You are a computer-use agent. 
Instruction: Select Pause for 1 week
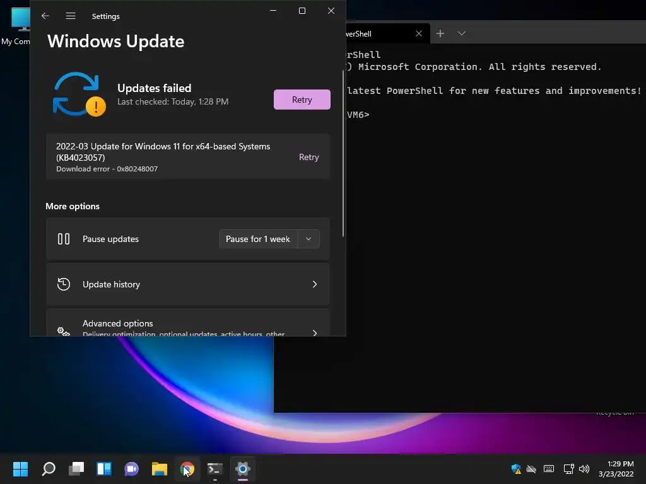(258, 239)
